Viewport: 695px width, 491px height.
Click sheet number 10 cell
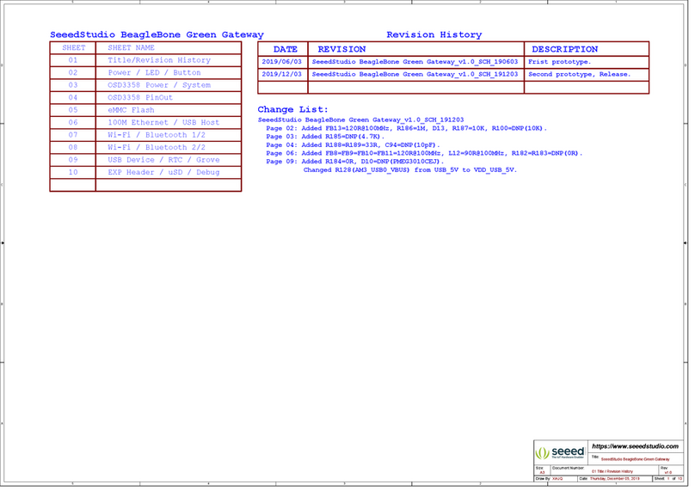pyautogui.click(x=73, y=172)
